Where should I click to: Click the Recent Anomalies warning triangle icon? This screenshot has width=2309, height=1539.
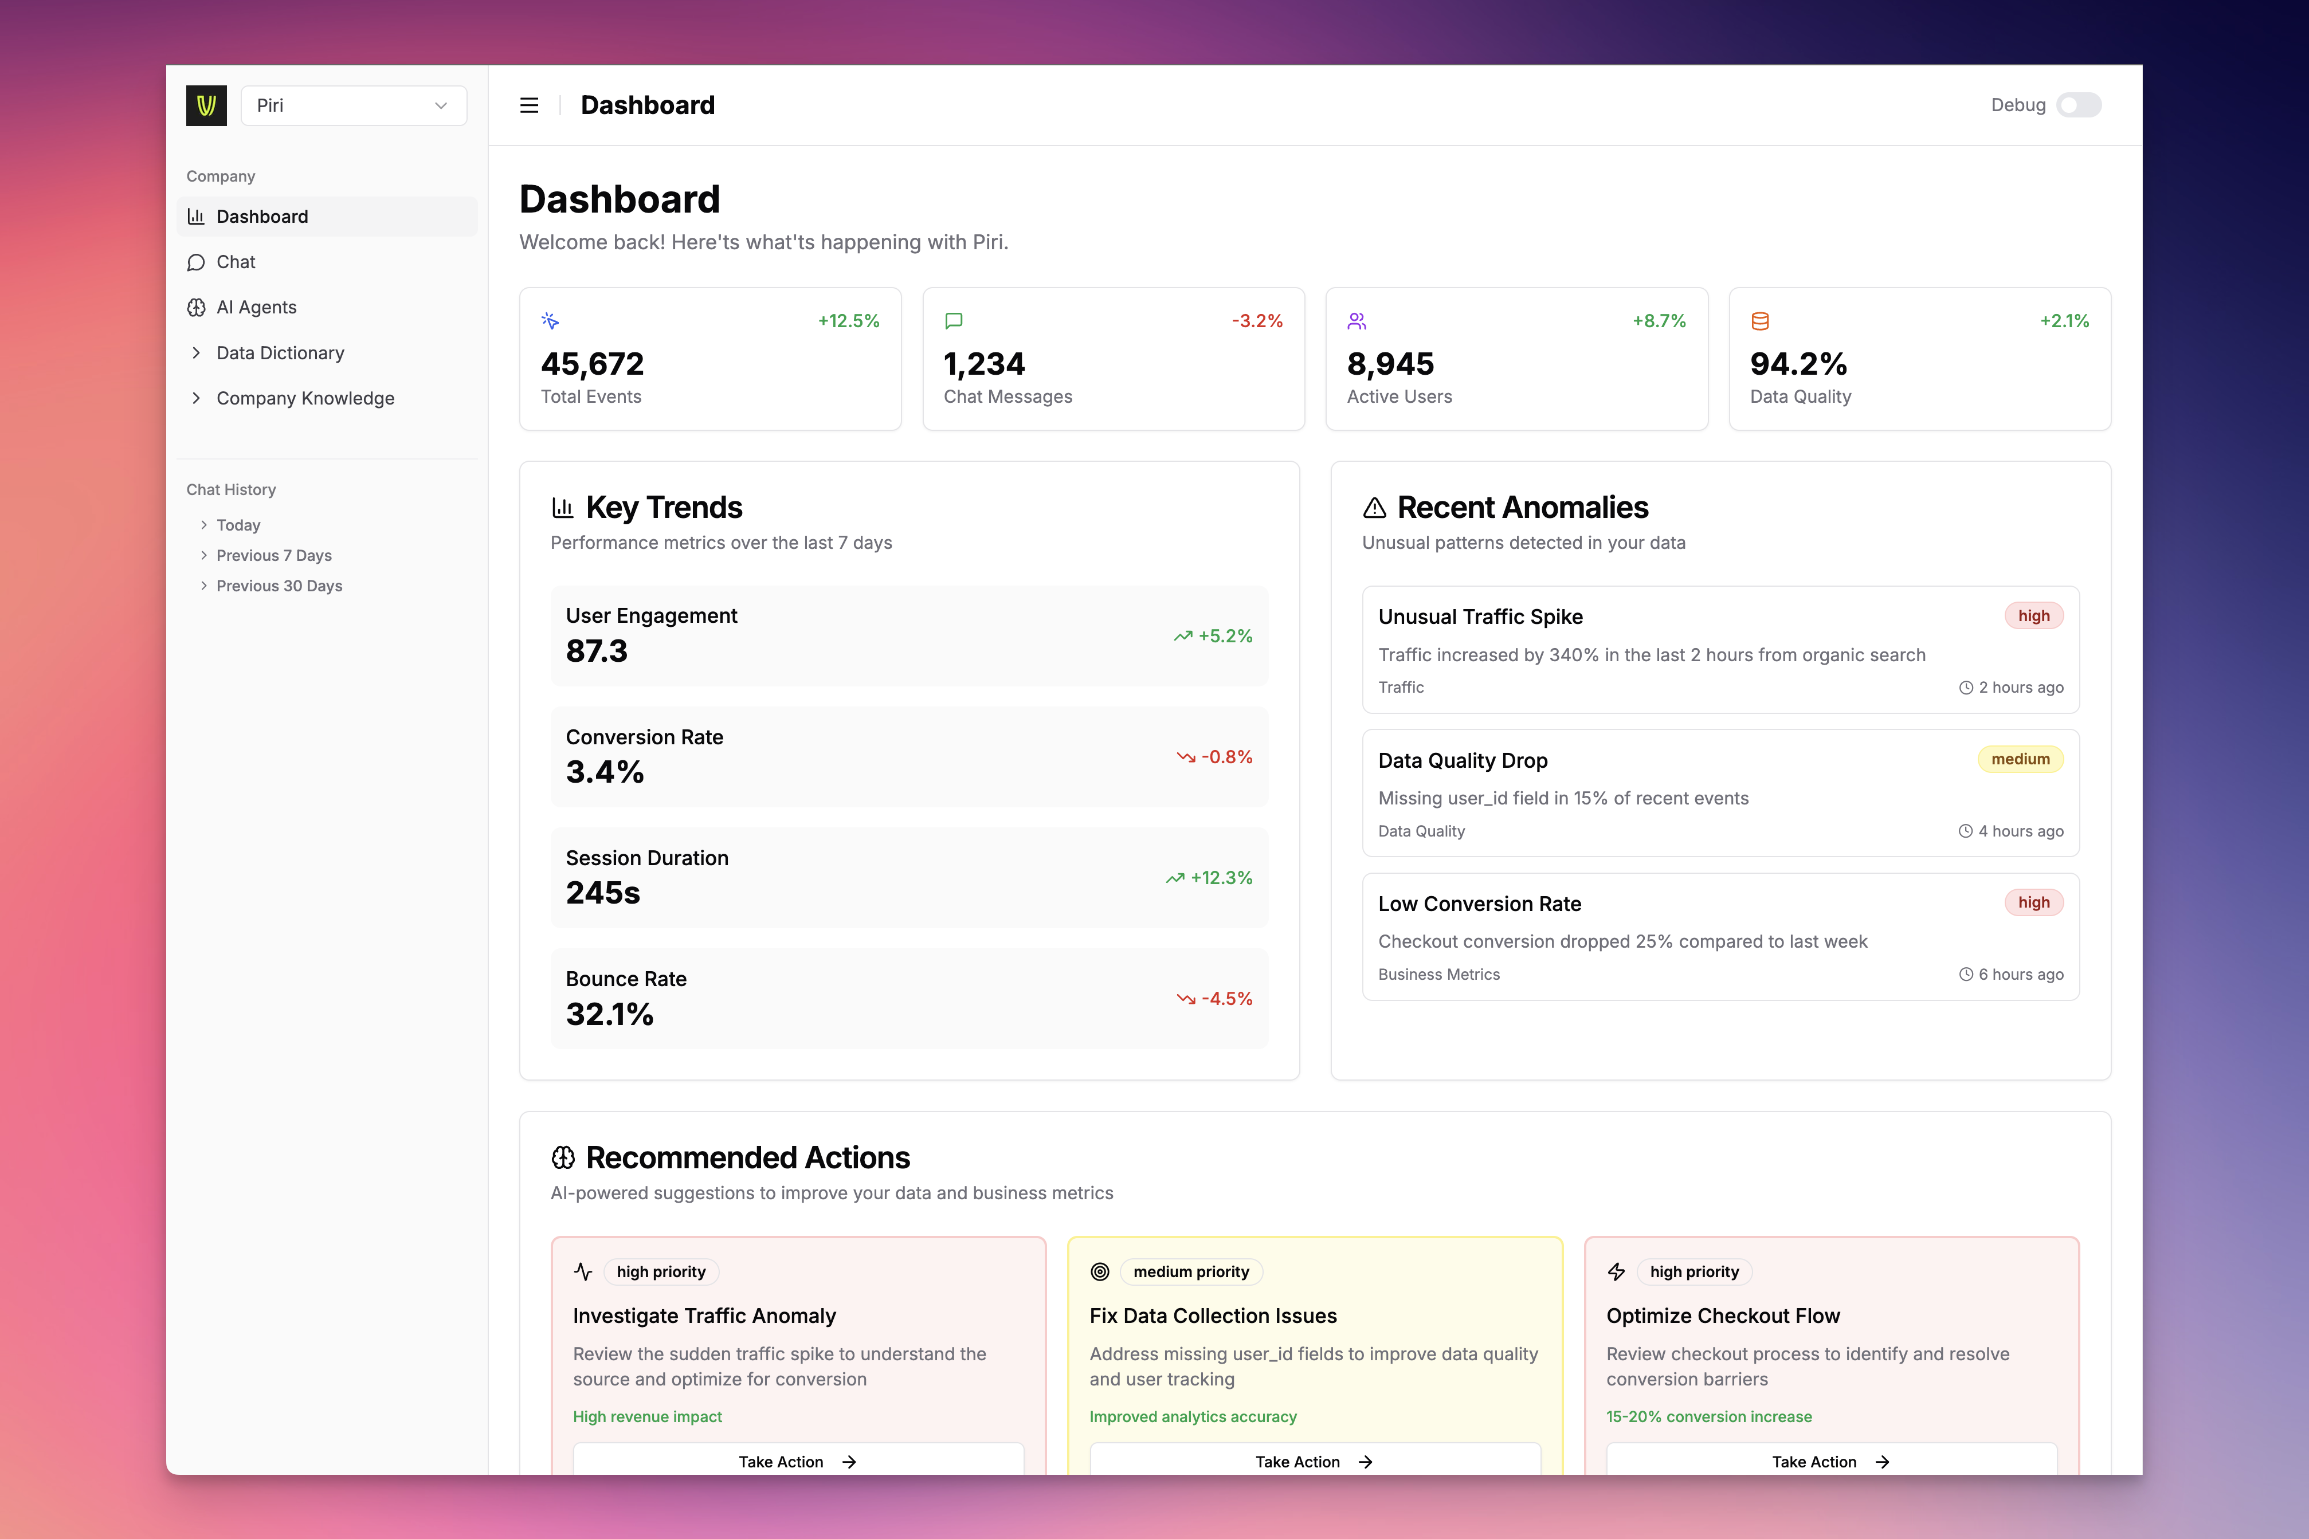tap(1374, 508)
